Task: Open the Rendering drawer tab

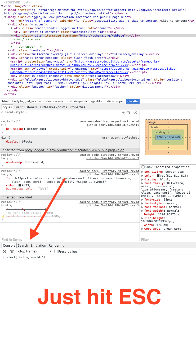Action: point(56,246)
